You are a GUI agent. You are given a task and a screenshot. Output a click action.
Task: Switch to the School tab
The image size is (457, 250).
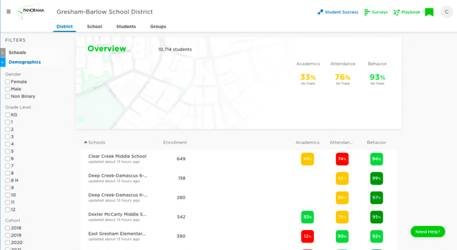tap(94, 27)
